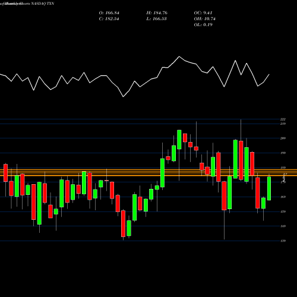The width and height of the screenshot is (297, 297).
Task: Click the 149 price axis label
Action: point(283,226)
